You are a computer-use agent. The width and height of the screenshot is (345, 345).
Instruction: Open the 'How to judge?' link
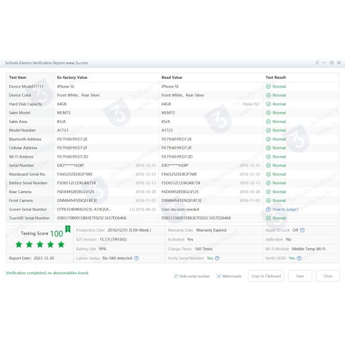click(x=285, y=210)
